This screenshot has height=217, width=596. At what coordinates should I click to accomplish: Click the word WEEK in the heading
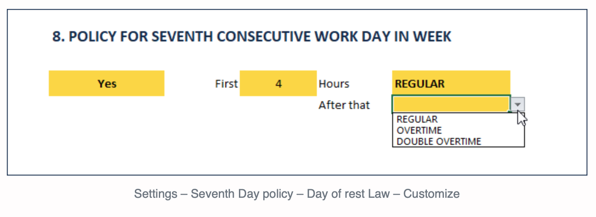click(x=431, y=37)
